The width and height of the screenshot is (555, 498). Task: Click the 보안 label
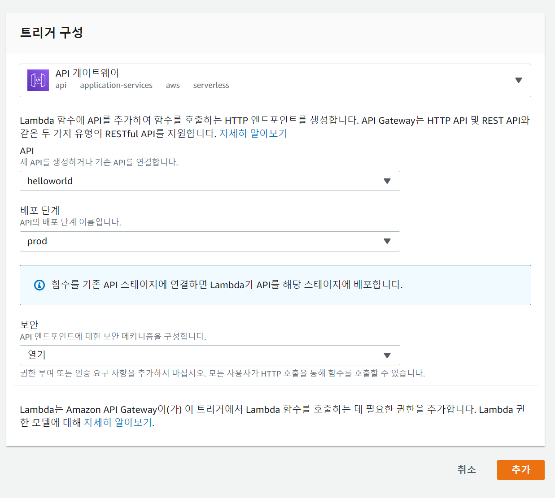[29, 325]
